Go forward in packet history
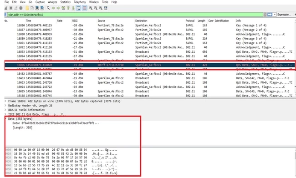 58,8
